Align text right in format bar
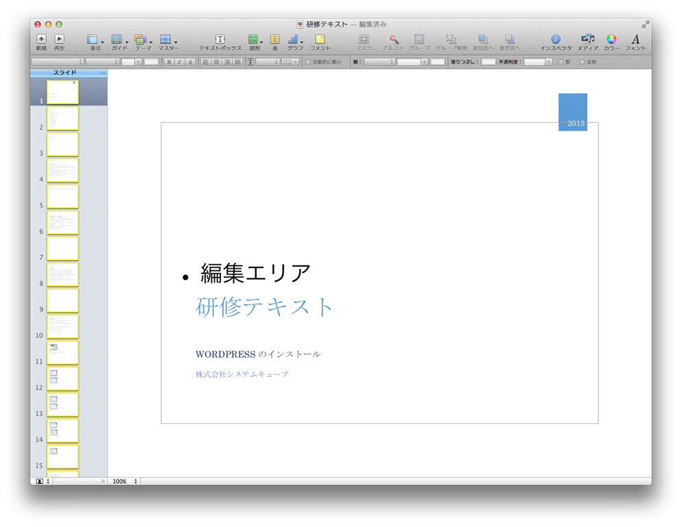 [x=226, y=62]
